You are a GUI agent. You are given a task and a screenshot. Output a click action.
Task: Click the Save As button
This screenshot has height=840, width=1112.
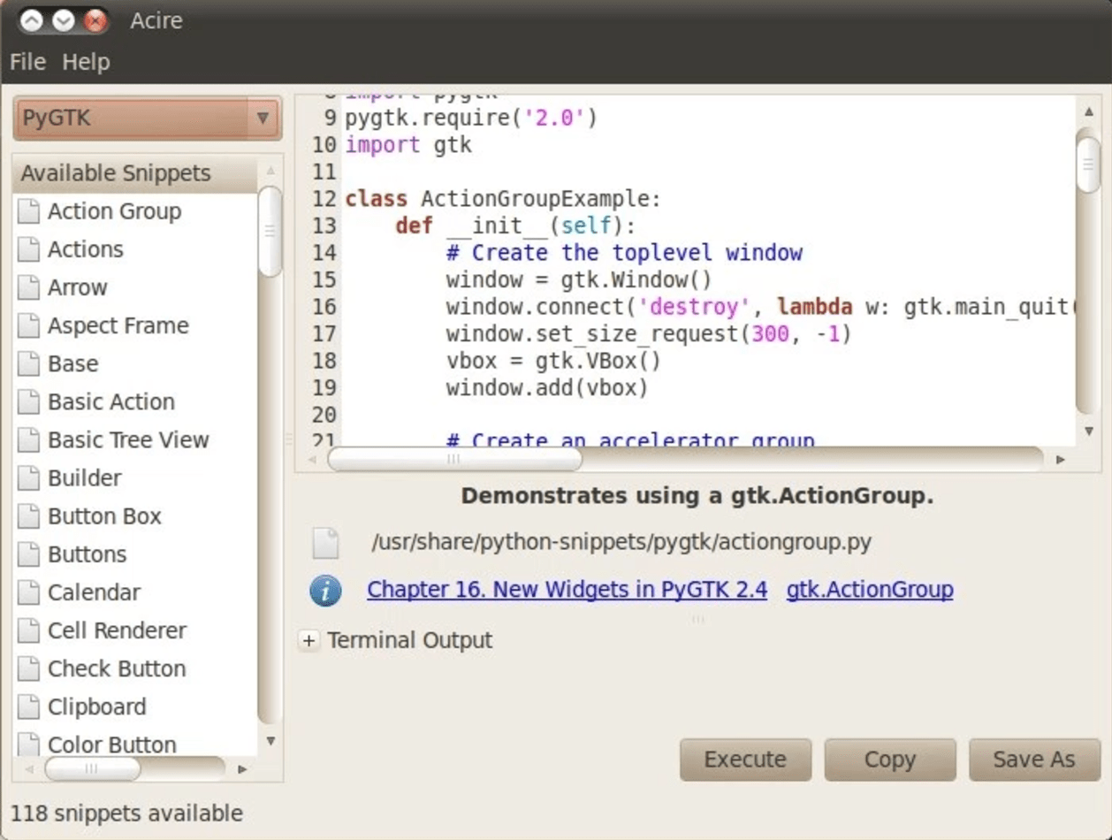tap(1034, 760)
